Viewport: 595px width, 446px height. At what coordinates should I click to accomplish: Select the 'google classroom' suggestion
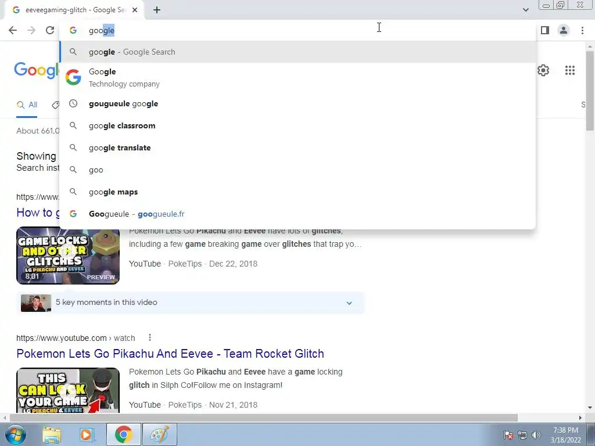[x=297, y=125]
